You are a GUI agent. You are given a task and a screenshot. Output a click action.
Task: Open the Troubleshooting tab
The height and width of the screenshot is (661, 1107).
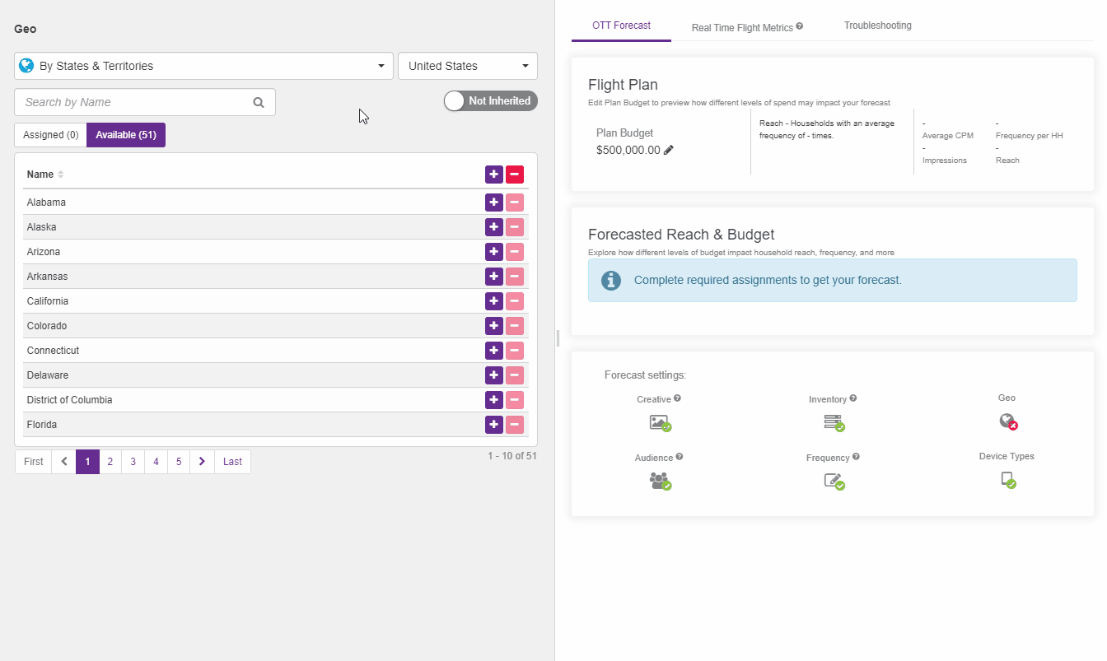coord(877,26)
